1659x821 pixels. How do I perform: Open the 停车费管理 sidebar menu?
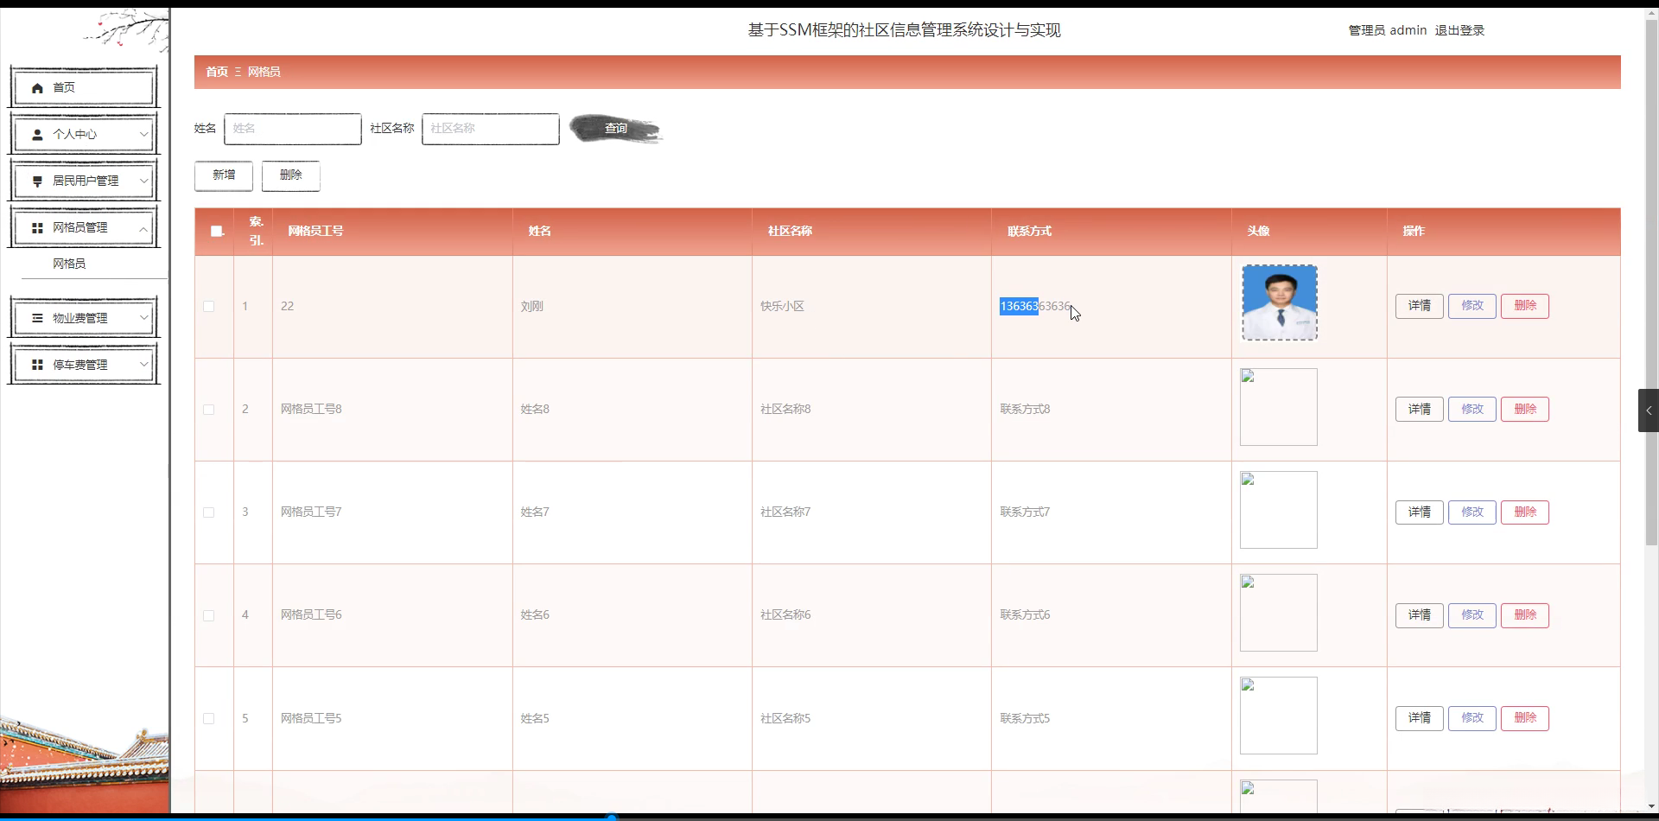point(84,365)
